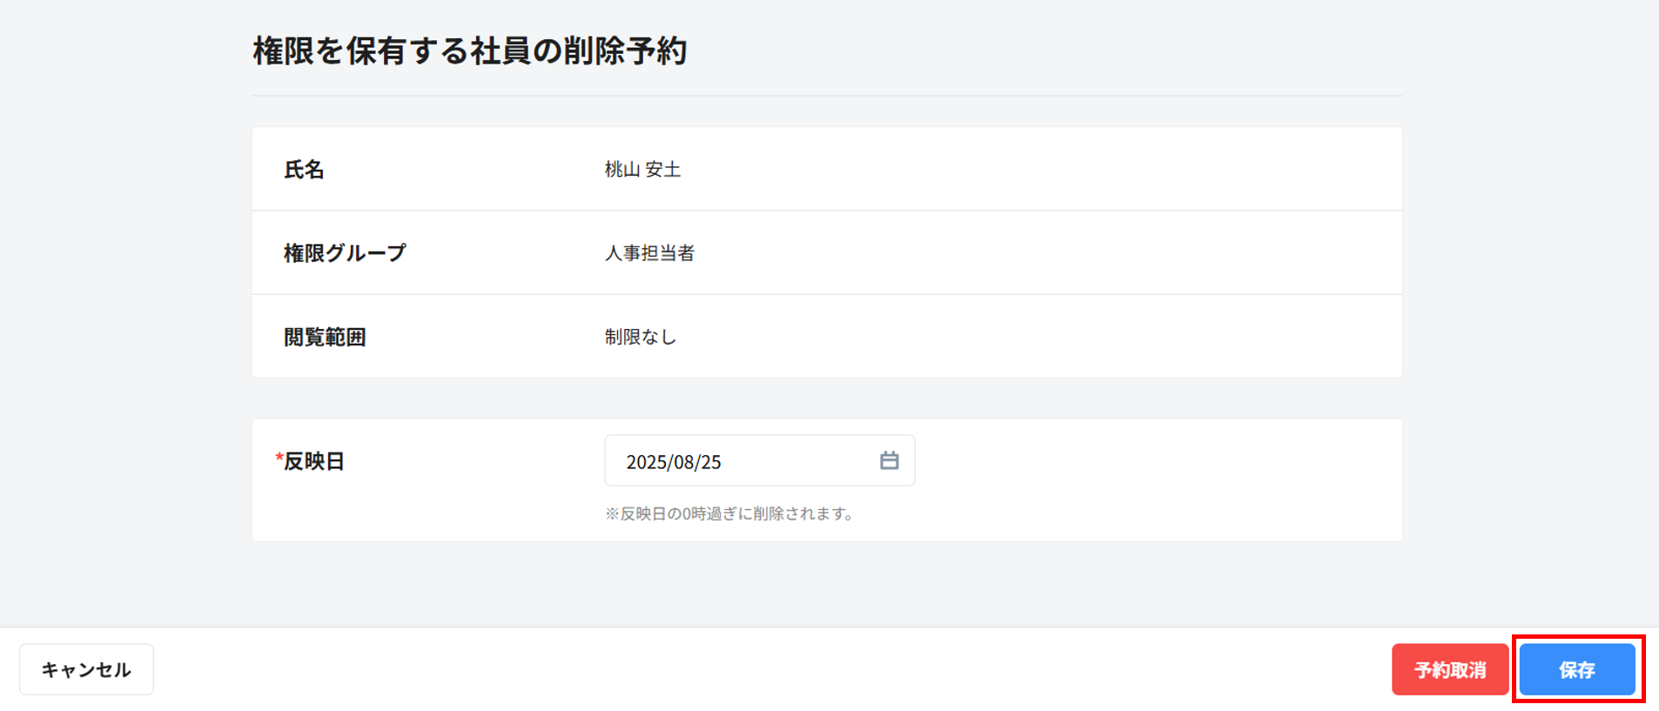Image resolution: width=1659 pixels, height=711 pixels.
Task: Select the 人事担当者 permission group value
Action: pos(649,253)
